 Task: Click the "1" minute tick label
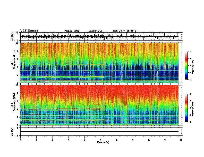pos(36,140)
